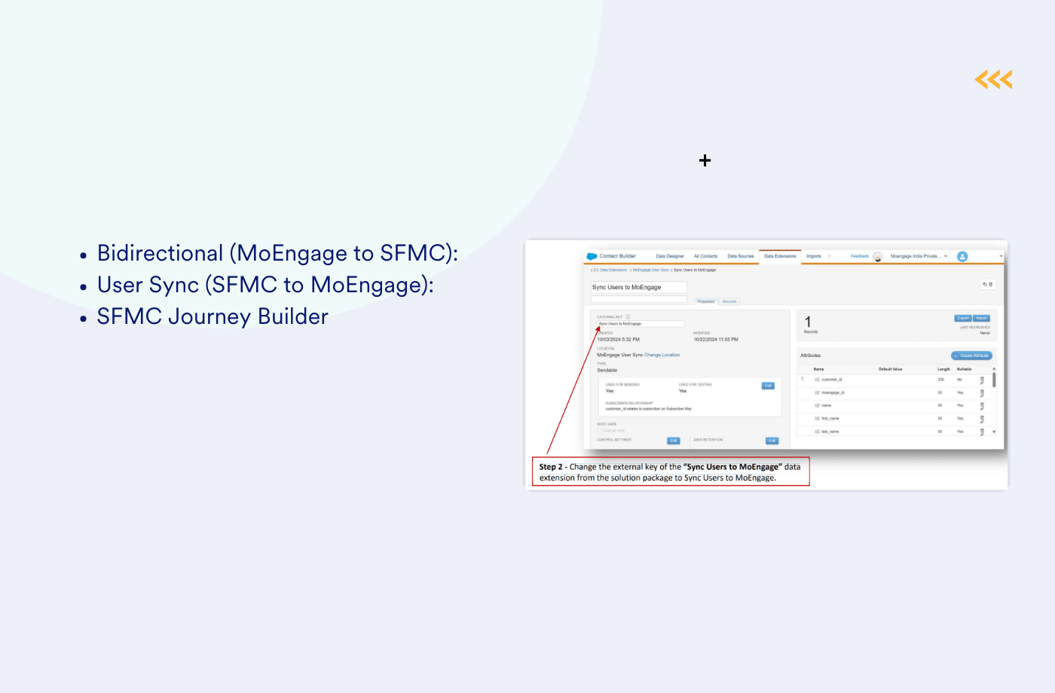Click Edit button for Data Retention
Image resolution: width=1055 pixels, height=693 pixels.
772,441
